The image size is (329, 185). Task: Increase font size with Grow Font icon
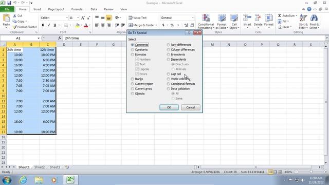point(83,18)
